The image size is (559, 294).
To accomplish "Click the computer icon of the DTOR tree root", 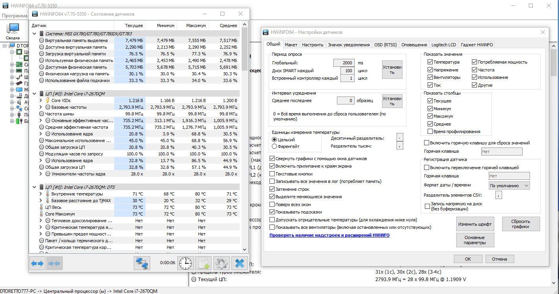I will pos(13,46).
